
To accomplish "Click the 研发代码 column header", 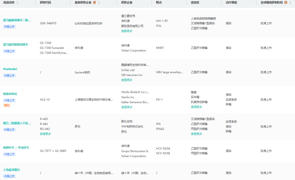I will (x=45, y=2).
